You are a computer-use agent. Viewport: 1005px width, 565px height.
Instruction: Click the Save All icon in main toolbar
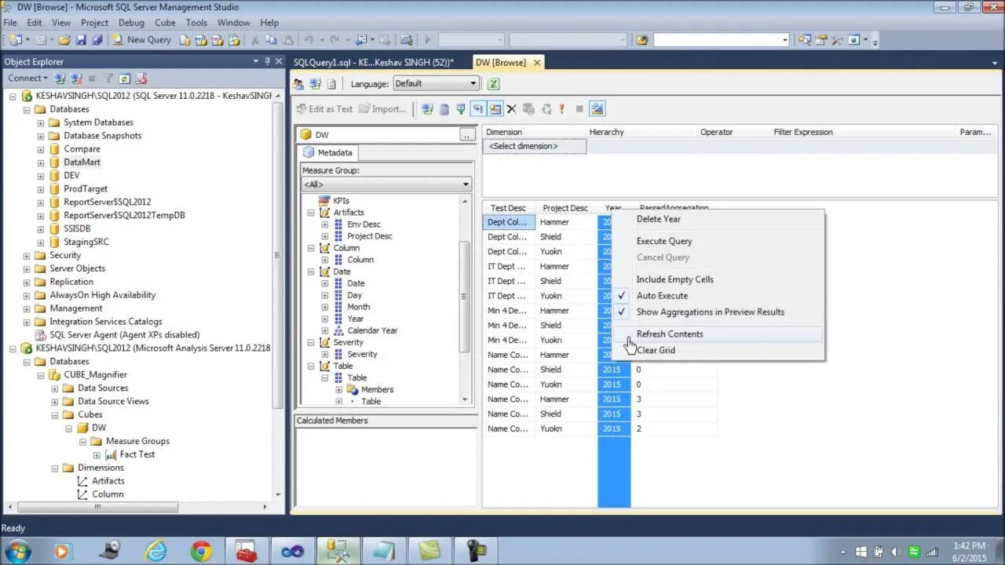click(97, 39)
